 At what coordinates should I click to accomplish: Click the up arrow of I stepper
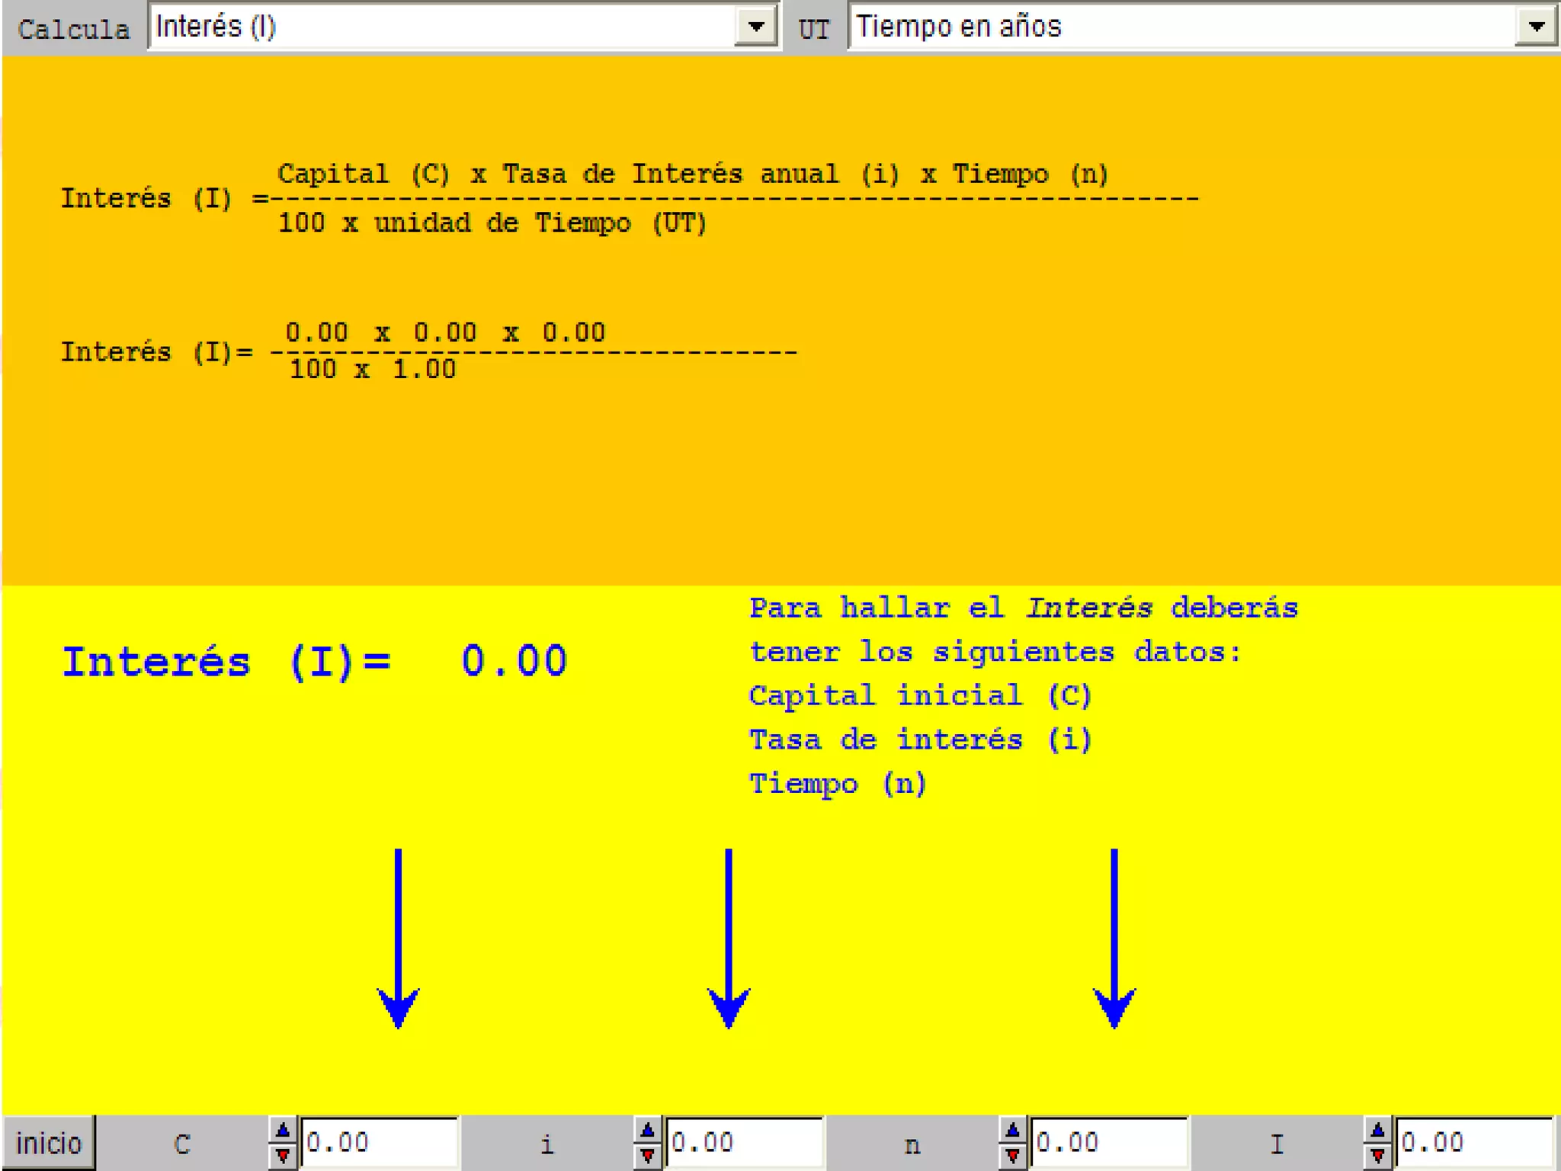coord(1377,1130)
